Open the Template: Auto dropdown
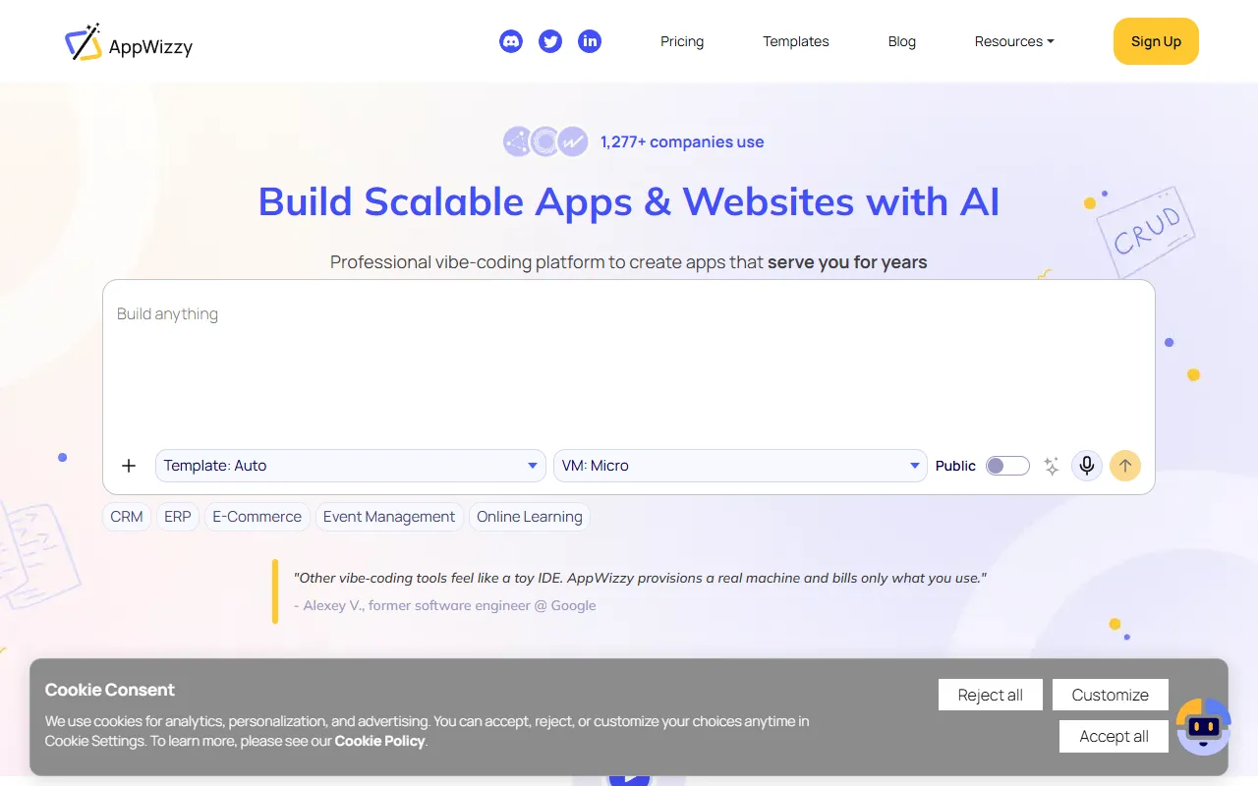Viewport: 1258px width, 786px height. pos(351,466)
